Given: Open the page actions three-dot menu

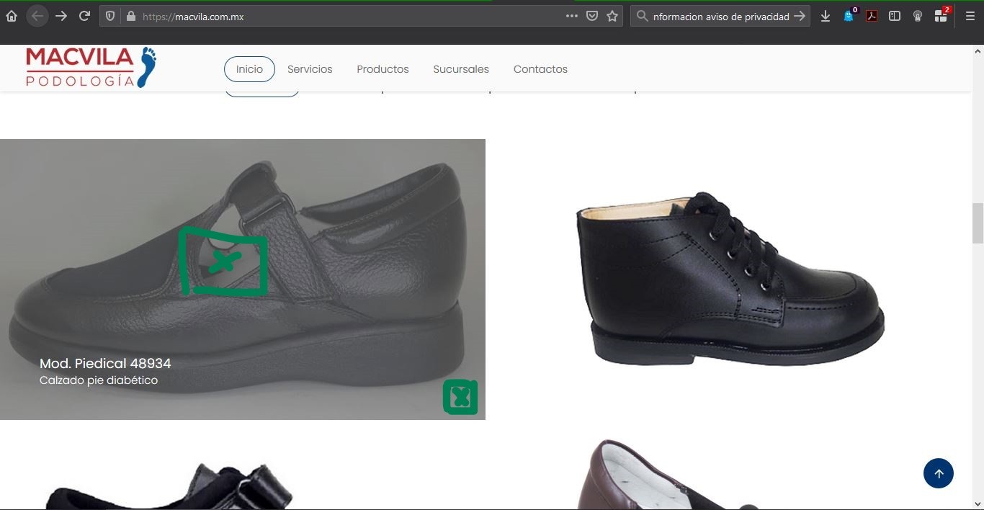Looking at the screenshot, I should coord(571,16).
